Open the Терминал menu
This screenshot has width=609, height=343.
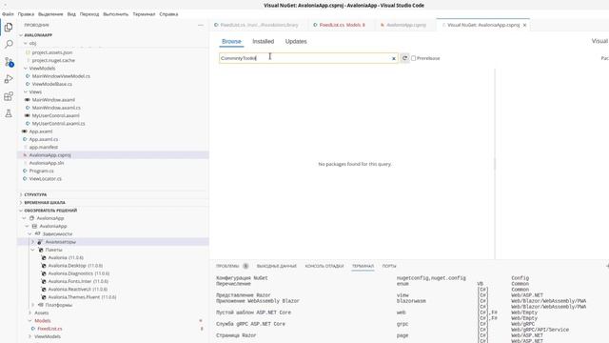point(144,14)
